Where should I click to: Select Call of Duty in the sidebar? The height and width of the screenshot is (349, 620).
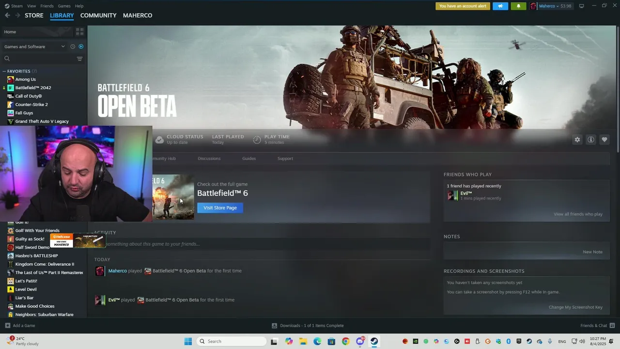pos(29,96)
